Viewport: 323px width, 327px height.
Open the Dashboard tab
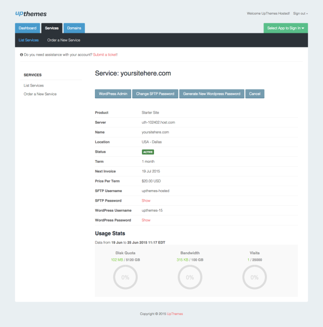[x=27, y=28]
